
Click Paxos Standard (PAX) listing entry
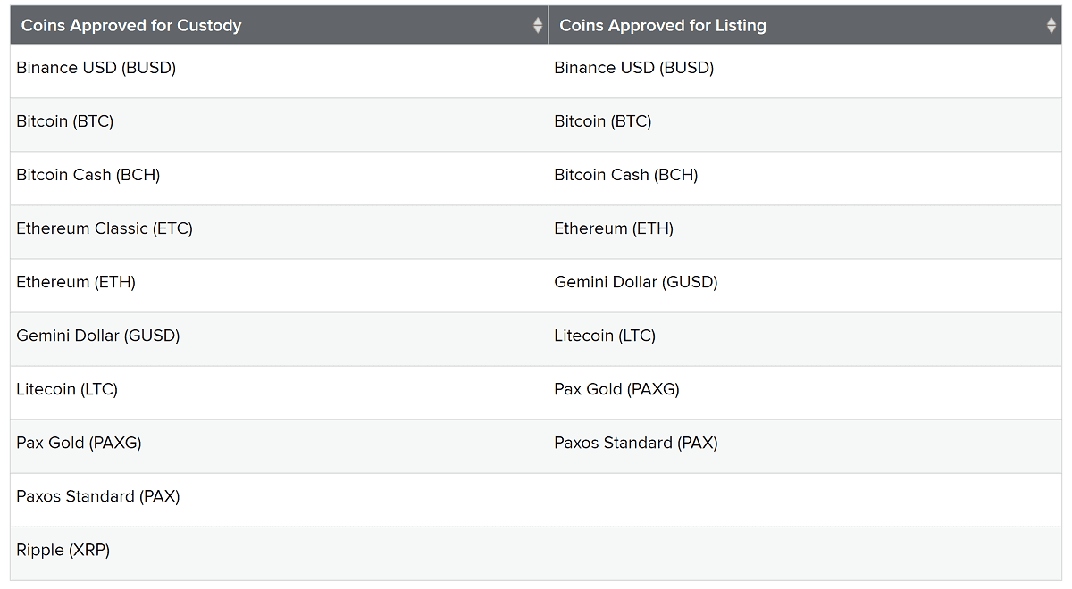[636, 443]
